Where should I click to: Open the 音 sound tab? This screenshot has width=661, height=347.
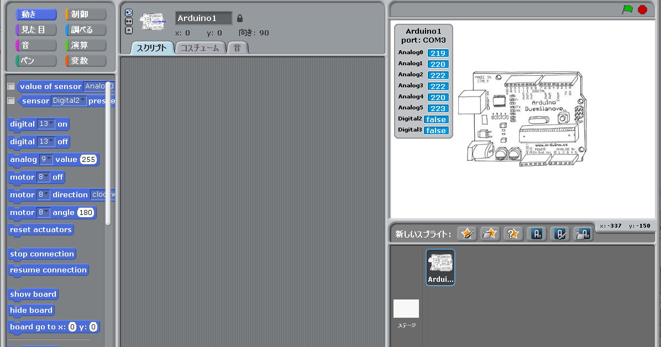[237, 48]
